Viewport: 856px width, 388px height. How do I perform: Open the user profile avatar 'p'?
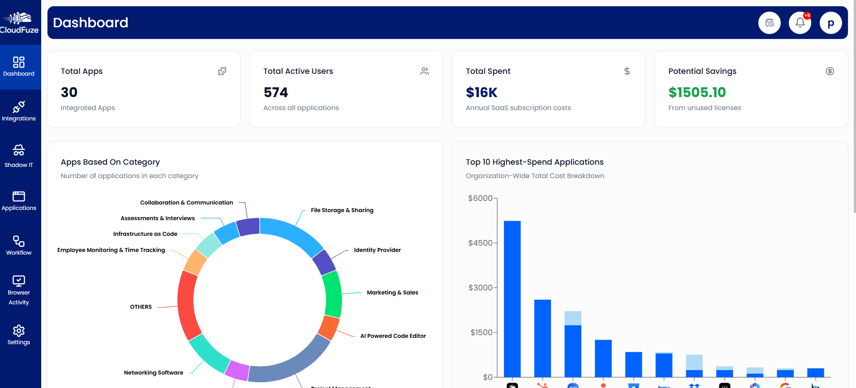tap(831, 23)
